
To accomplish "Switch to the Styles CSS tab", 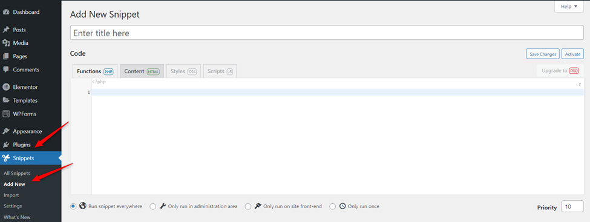I will [183, 71].
